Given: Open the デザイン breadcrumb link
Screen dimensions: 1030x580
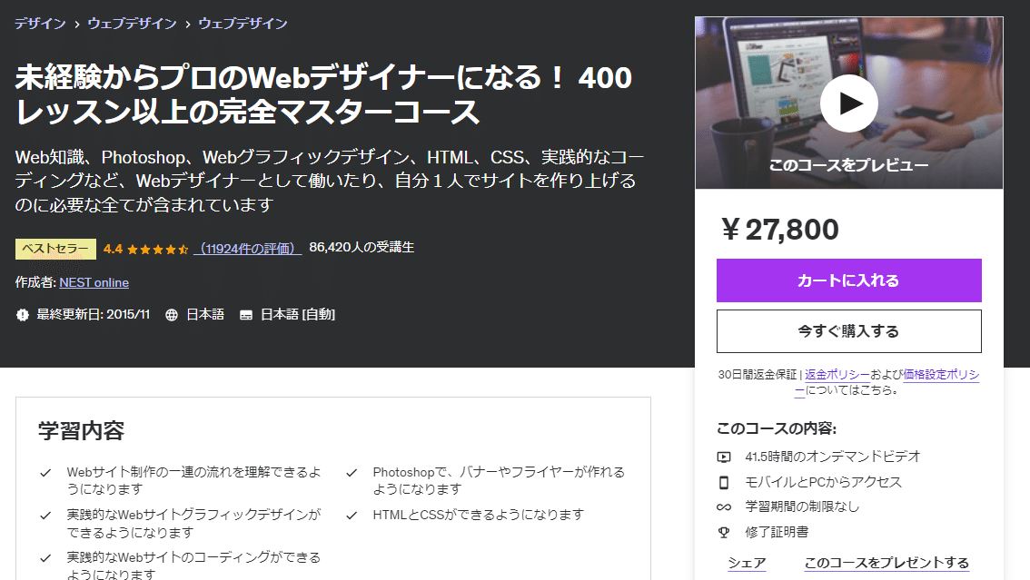Looking at the screenshot, I should (41, 24).
